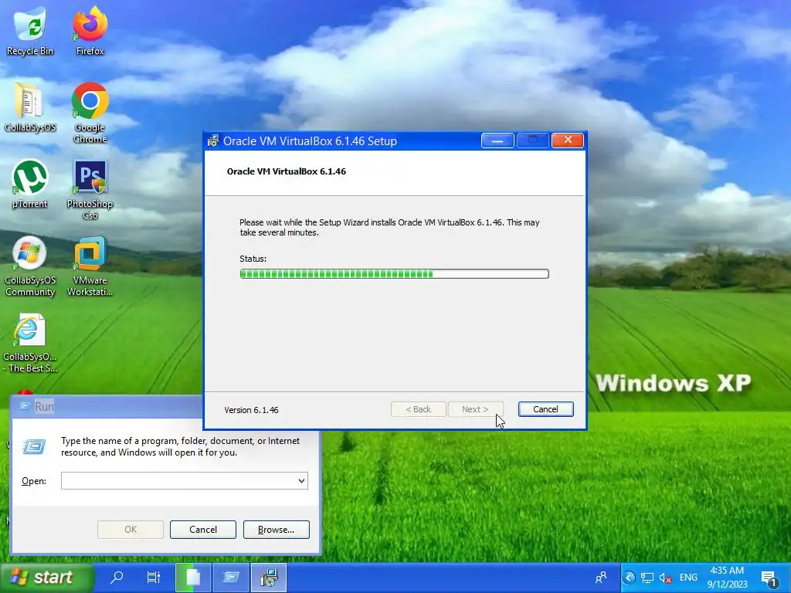Click the installation progress bar
The width and height of the screenshot is (791, 593).
[x=394, y=274]
